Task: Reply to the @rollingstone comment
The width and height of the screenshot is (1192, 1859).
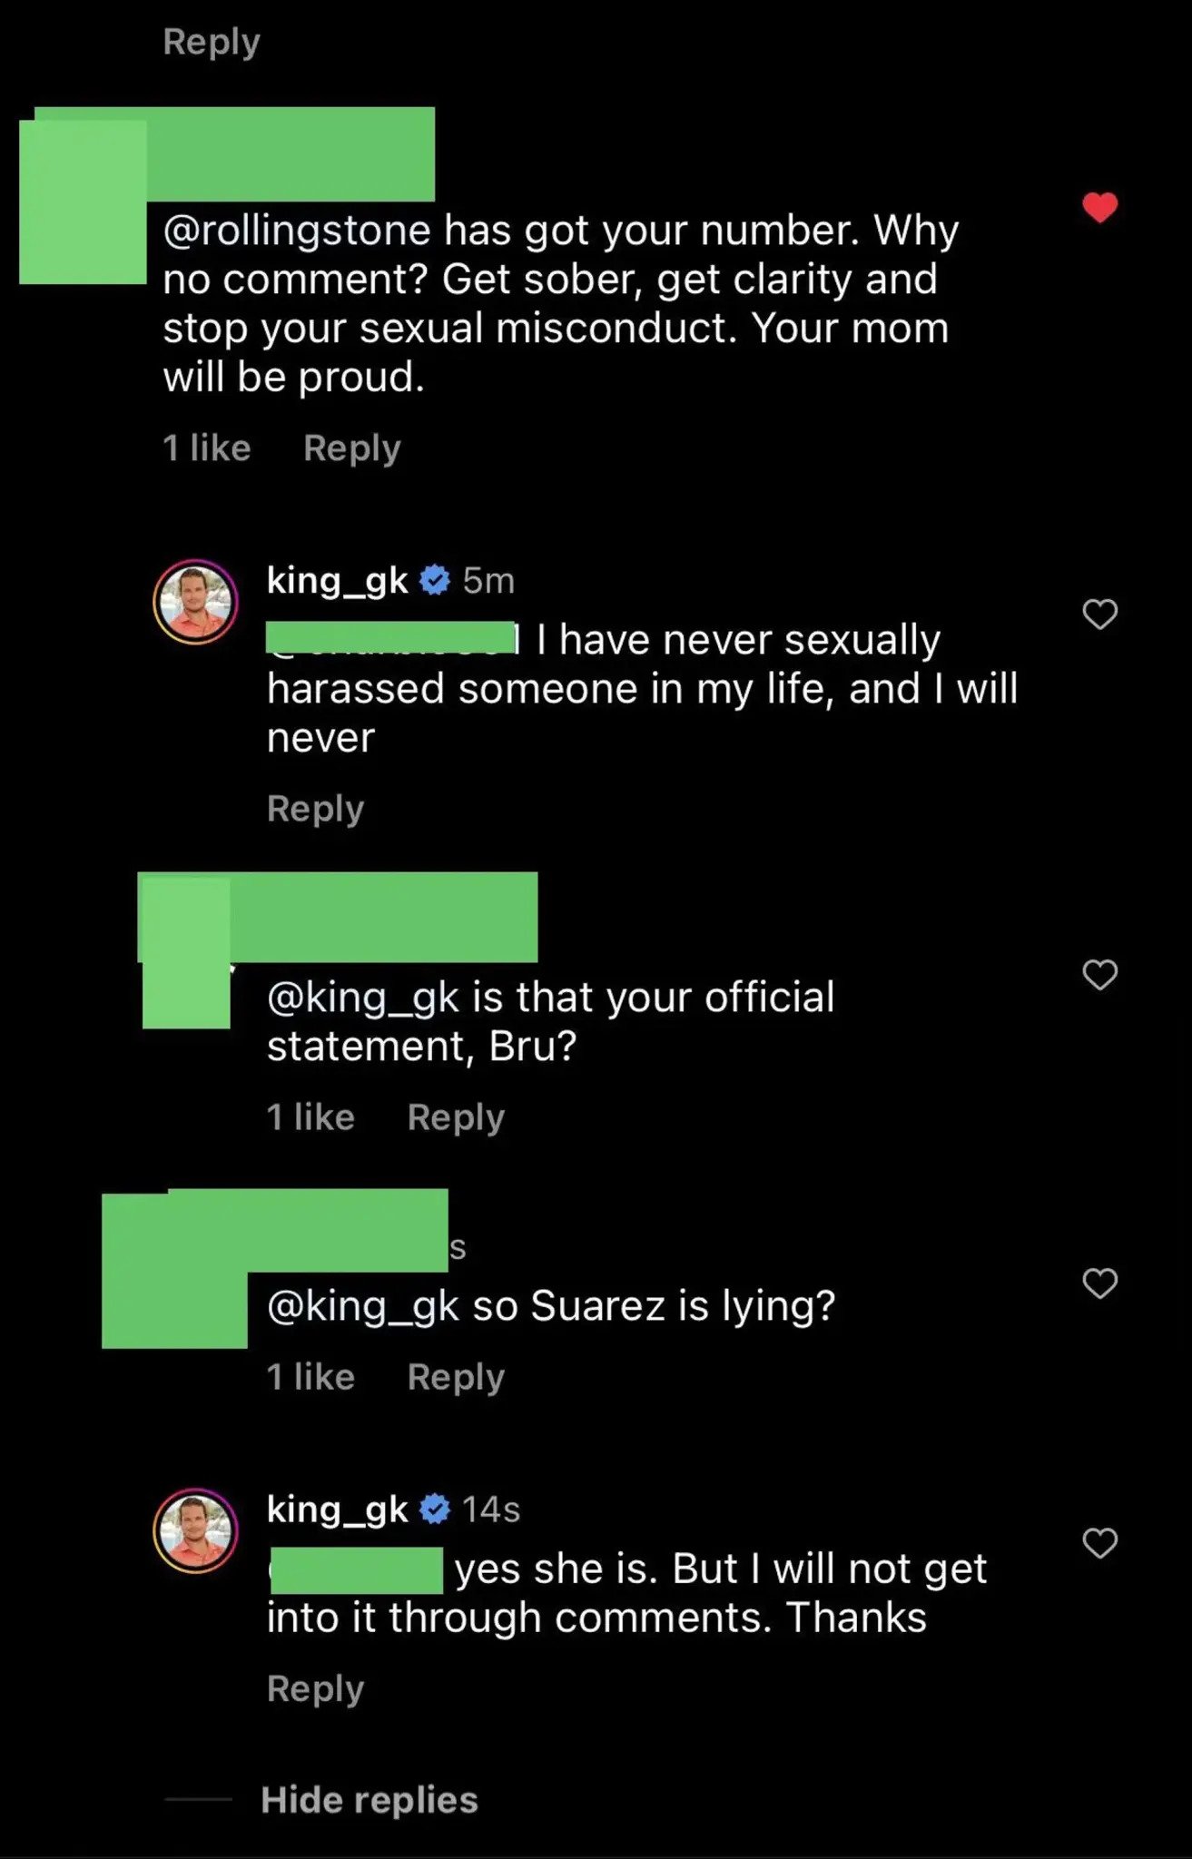Action: (351, 448)
